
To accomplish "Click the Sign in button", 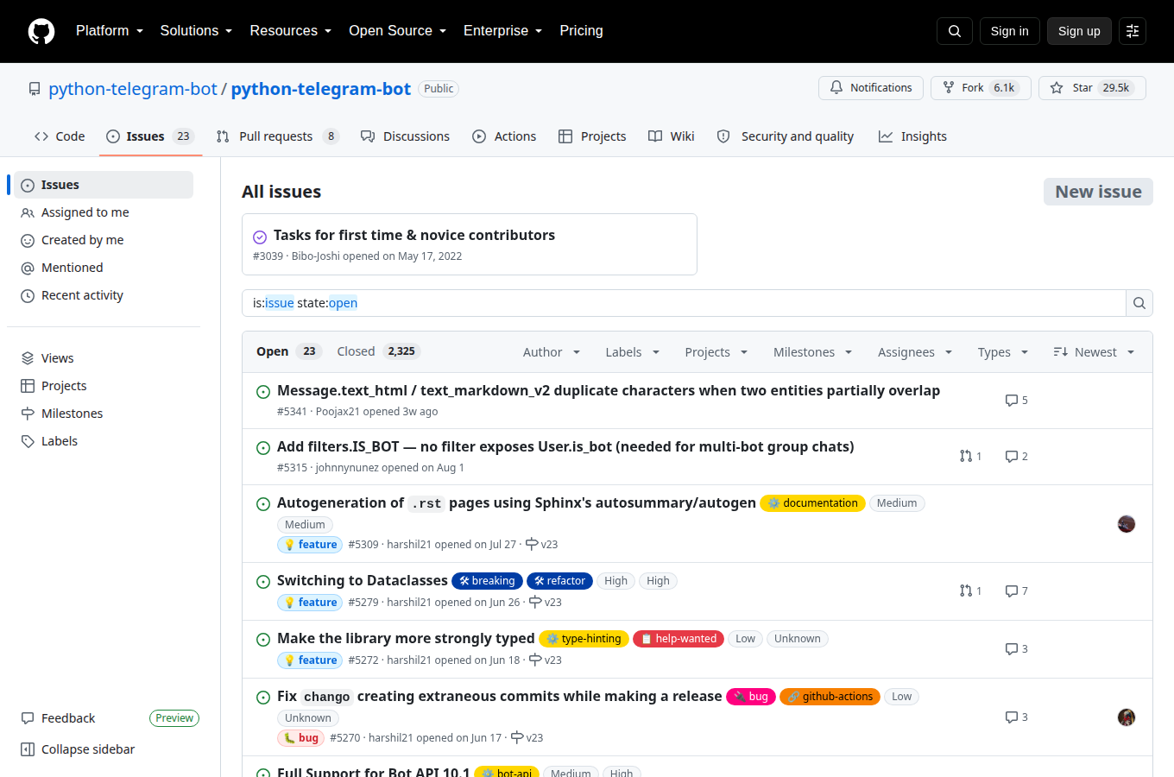I will click(x=1010, y=31).
